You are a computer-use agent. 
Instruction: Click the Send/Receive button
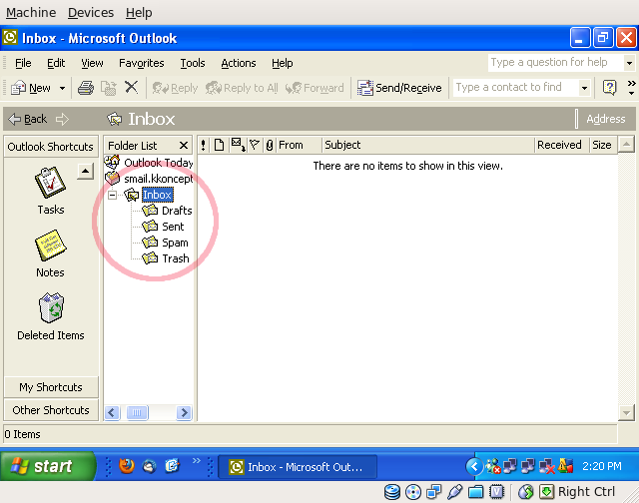(399, 88)
